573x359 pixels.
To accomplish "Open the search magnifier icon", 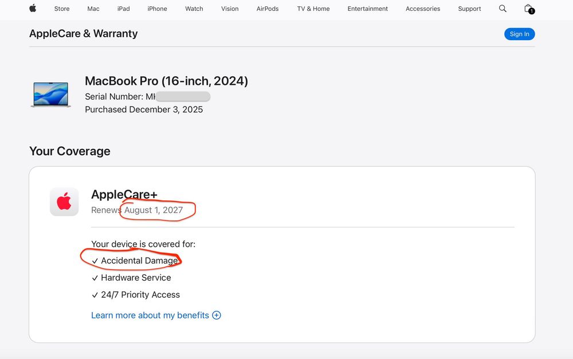I will tap(503, 9).
